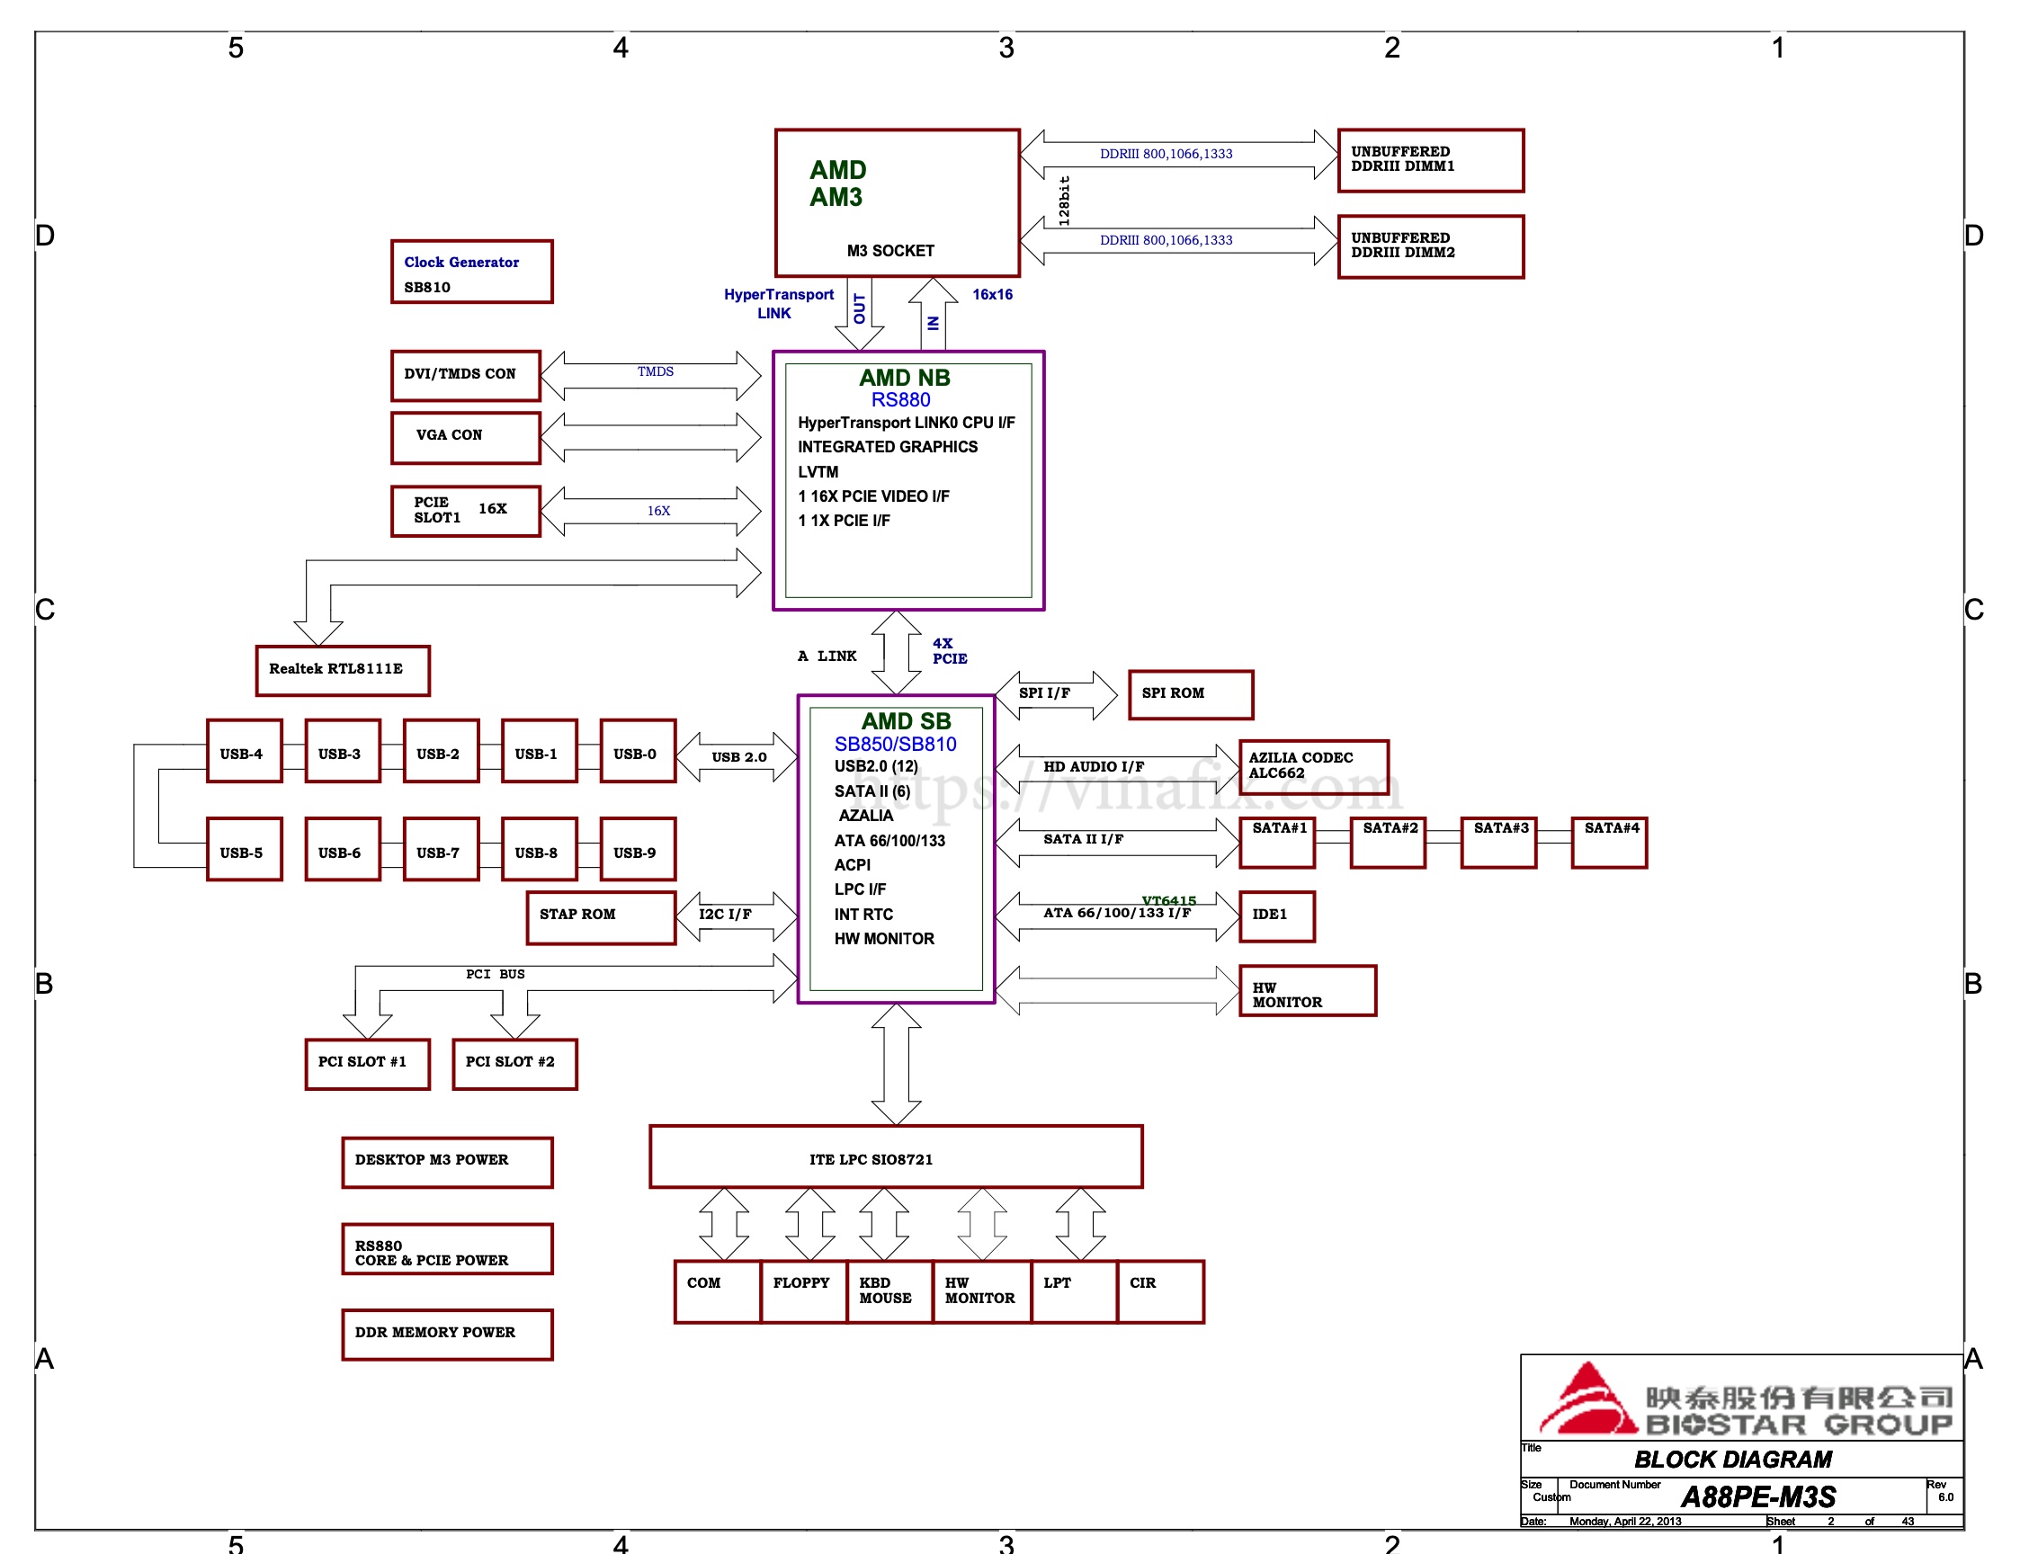Image resolution: width=2038 pixels, height=1554 pixels.
Task: Click the AMD AM3 socket block
Action: coord(897,202)
